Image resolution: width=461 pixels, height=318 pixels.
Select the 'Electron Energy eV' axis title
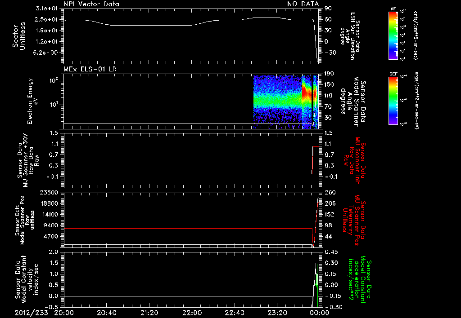32,101
